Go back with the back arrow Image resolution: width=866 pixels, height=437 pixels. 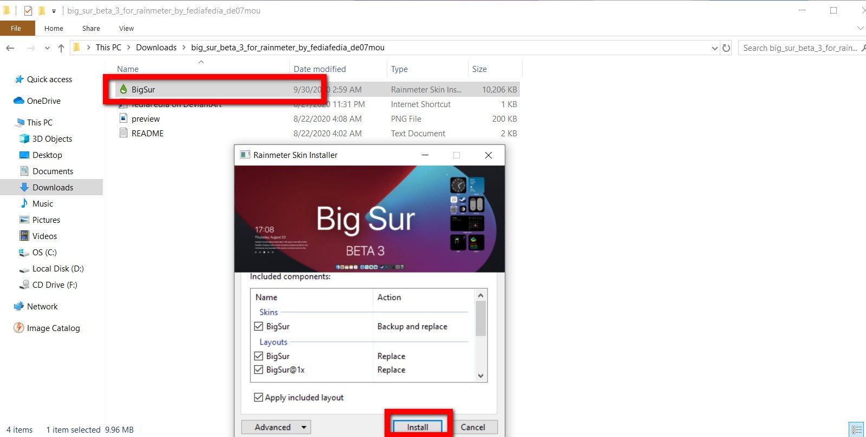click(x=10, y=48)
